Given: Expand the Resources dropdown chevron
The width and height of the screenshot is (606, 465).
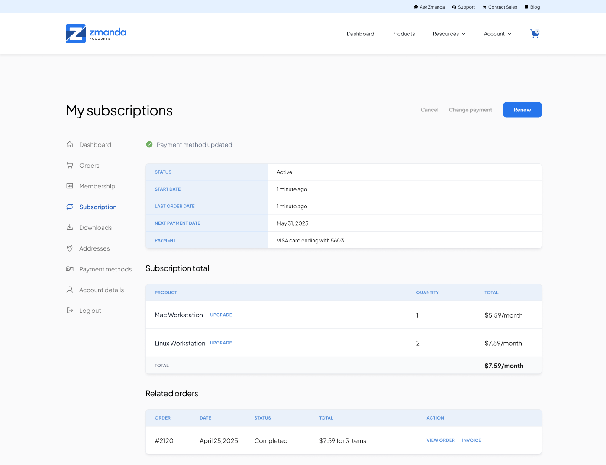Looking at the screenshot, I should point(464,34).
